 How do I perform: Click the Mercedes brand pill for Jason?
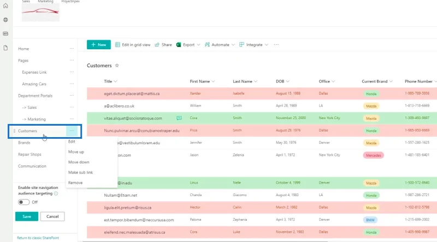pos(374,155)
